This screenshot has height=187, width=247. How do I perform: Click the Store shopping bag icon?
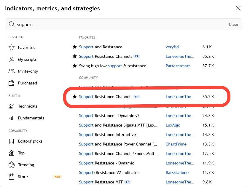click(x=12, y=177)
